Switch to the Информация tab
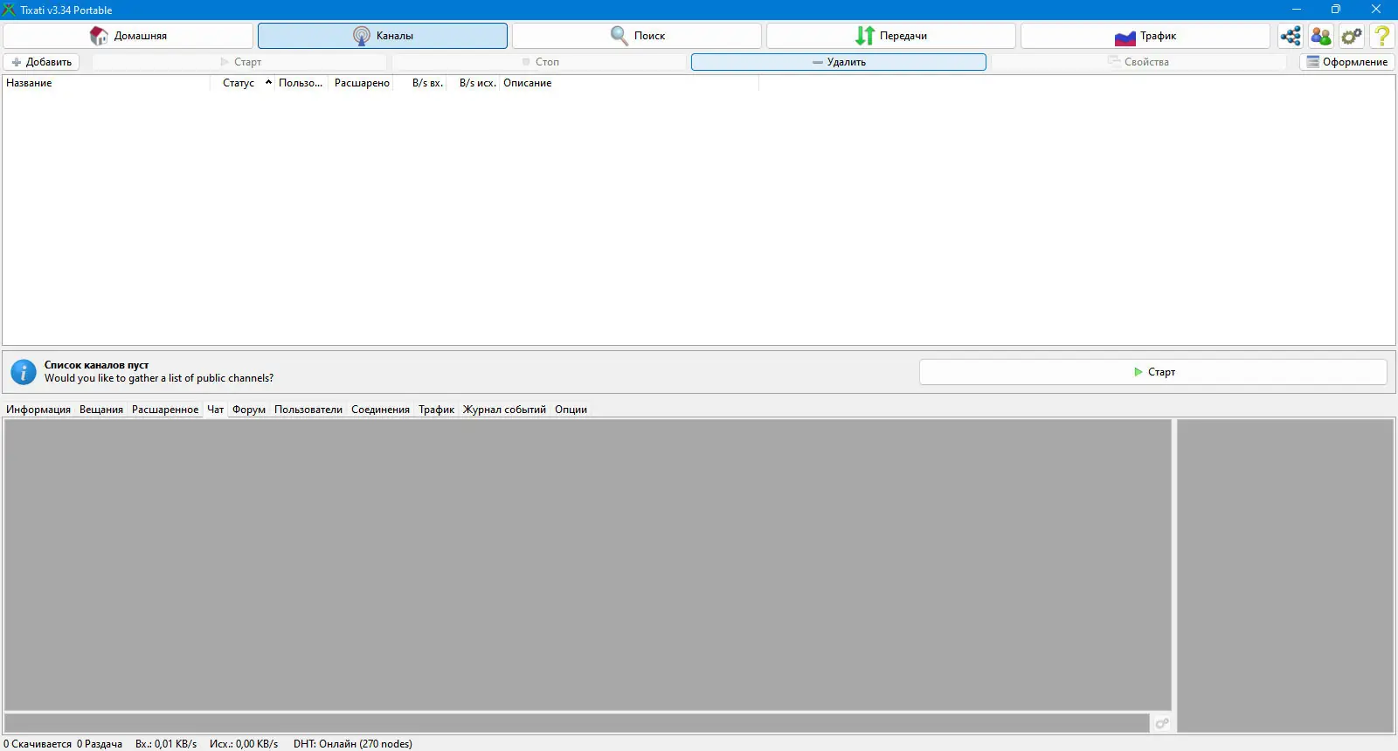This screenshot has width=1398, height=751. pos(38,410)
